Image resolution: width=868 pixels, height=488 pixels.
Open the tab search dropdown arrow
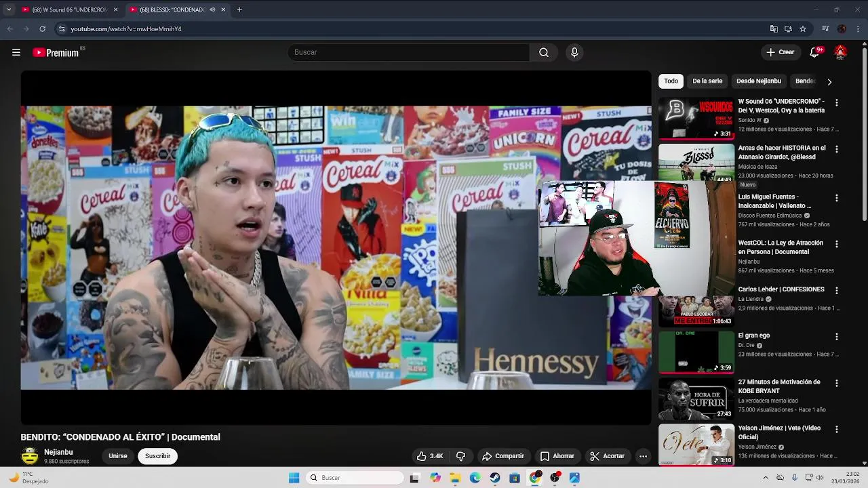8,9
